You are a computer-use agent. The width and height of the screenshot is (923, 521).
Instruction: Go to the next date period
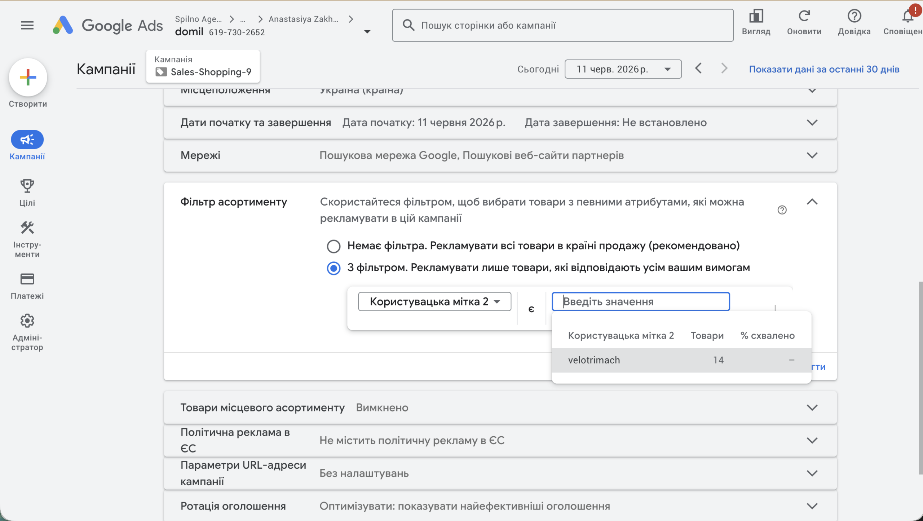pos(724,69)
